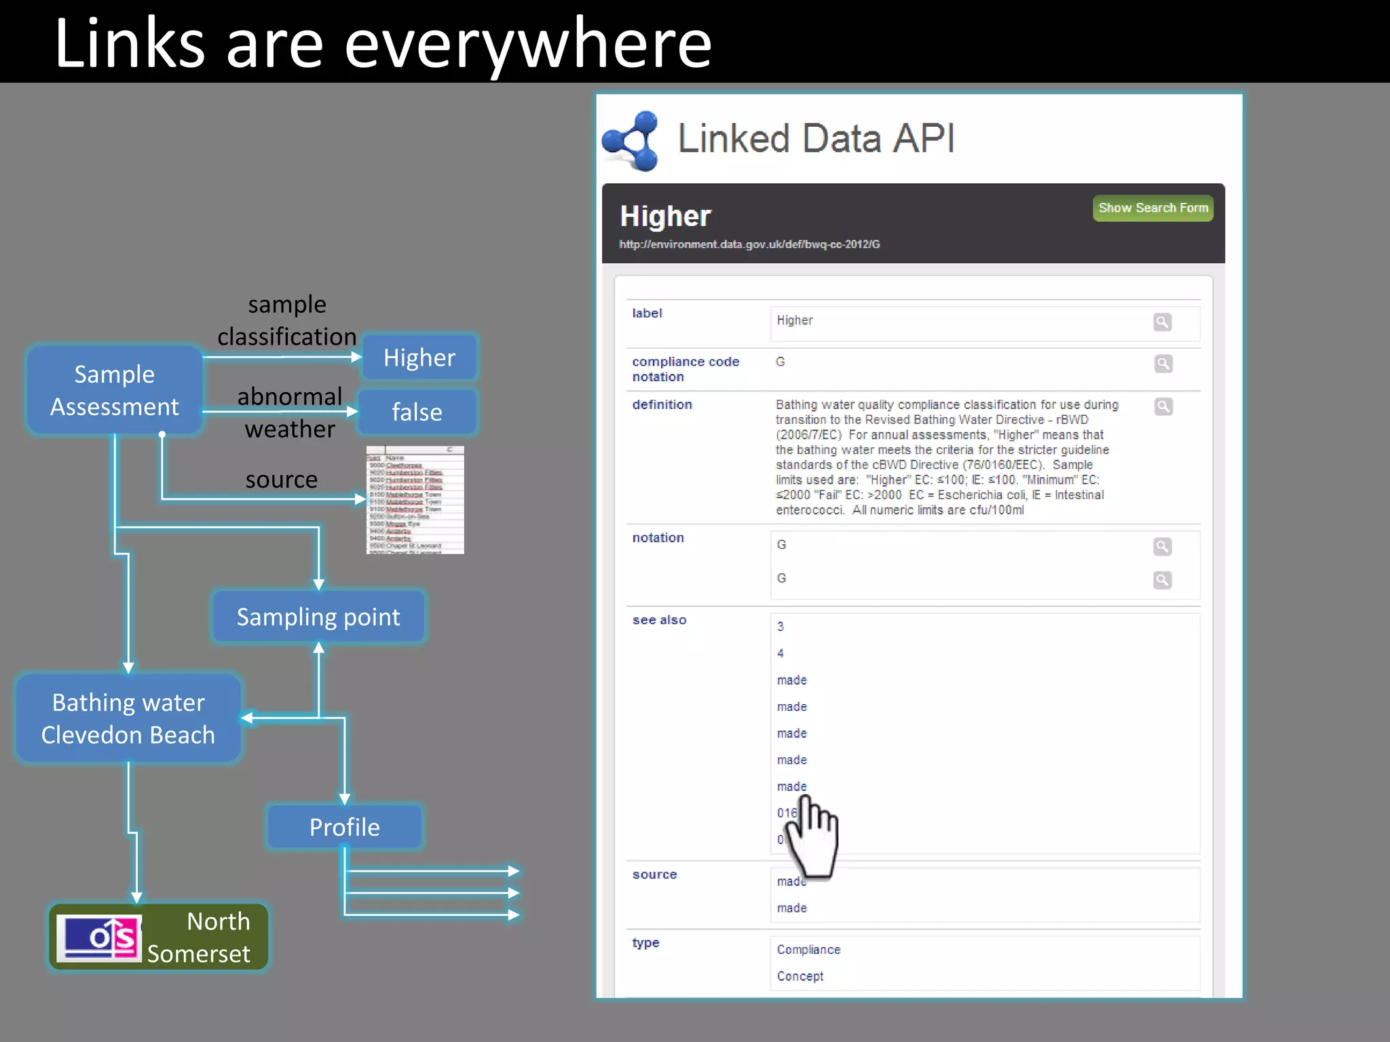Click the magnifier icon beside label Higher
This screenshot has height=1042, width=1390.
click(1162, 322)
